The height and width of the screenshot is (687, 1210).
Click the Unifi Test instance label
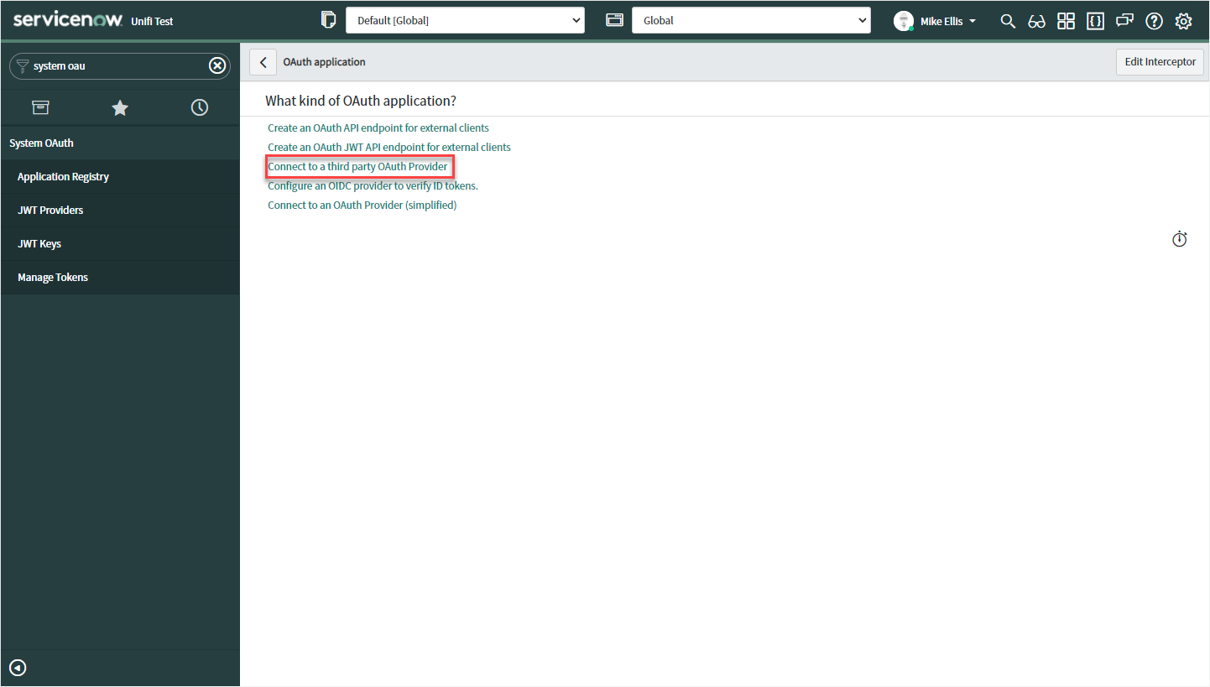153,21
